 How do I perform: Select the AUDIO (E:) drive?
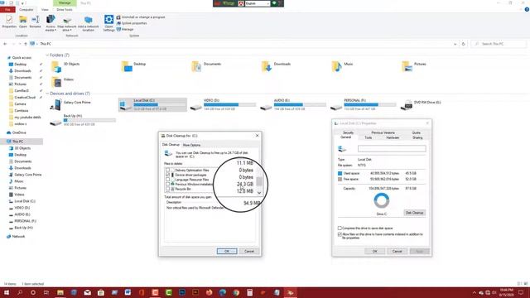tap(293, 105)
